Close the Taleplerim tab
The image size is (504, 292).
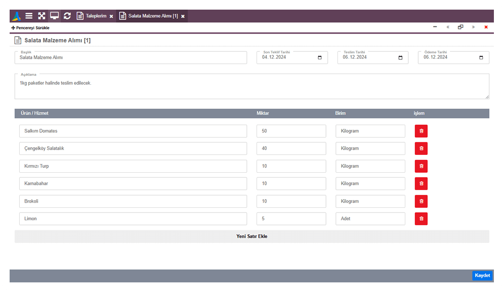tap(111, 16)
